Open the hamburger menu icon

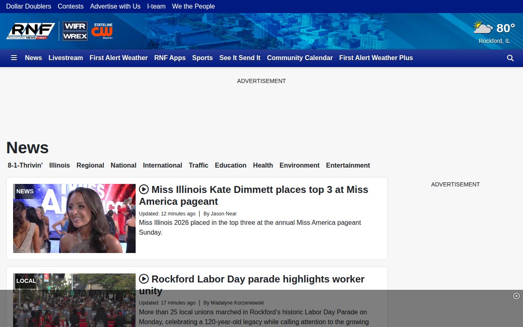(x=14, y=58)
